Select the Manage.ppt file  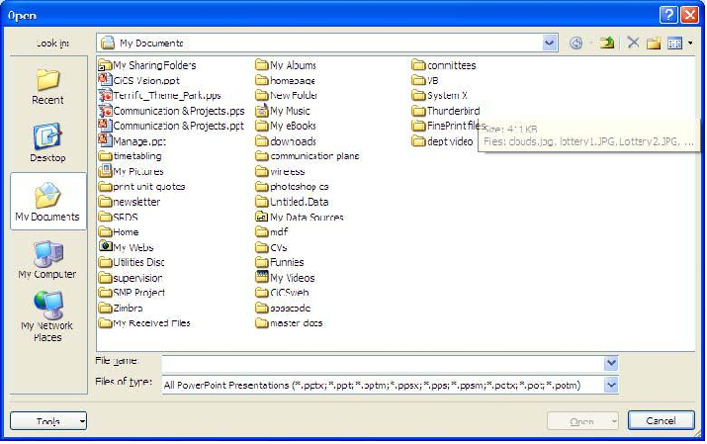tap(133, 141)
